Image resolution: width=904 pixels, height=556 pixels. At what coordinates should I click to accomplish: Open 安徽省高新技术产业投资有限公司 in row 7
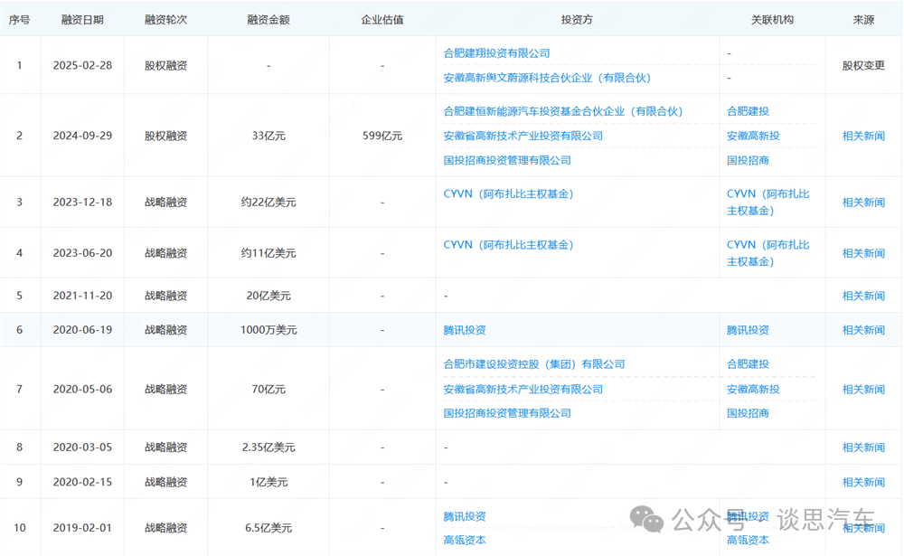coord(523,390)
